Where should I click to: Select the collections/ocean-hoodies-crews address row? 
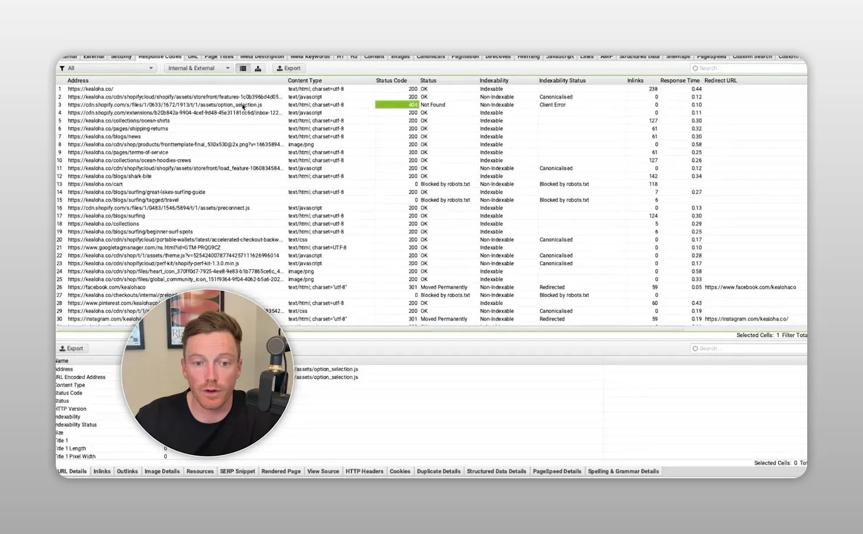[129, 160]
